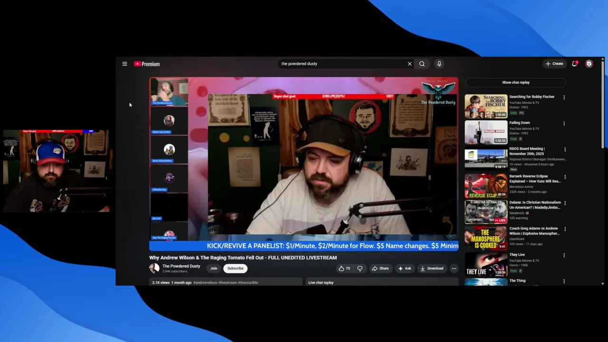Open options menu for They Live

click(x=564, y=255)
